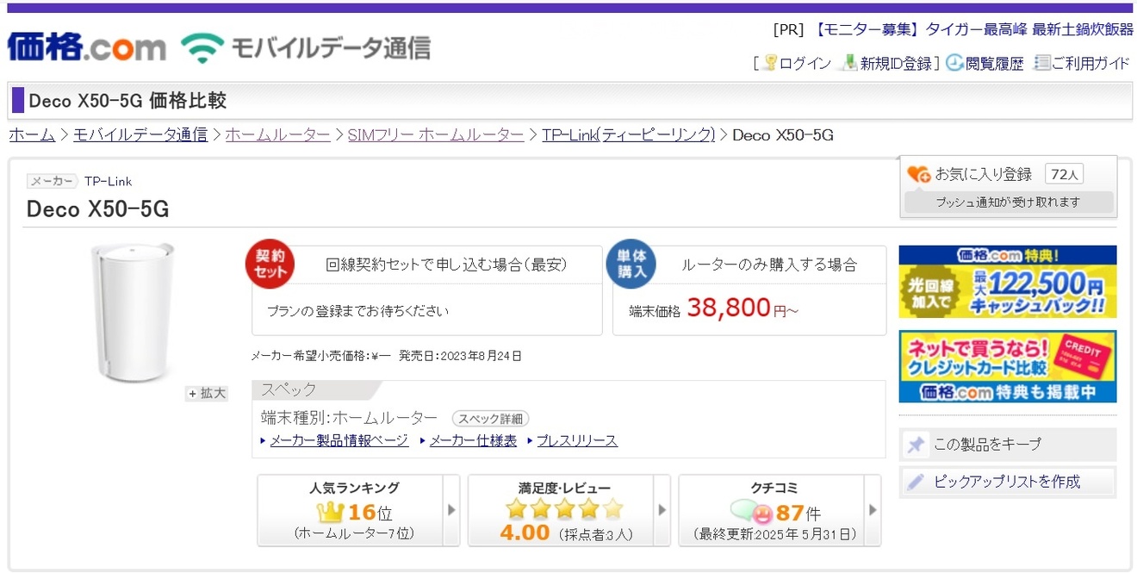
Task: Click この製品をキープ button
Action: pos(1008,445)
